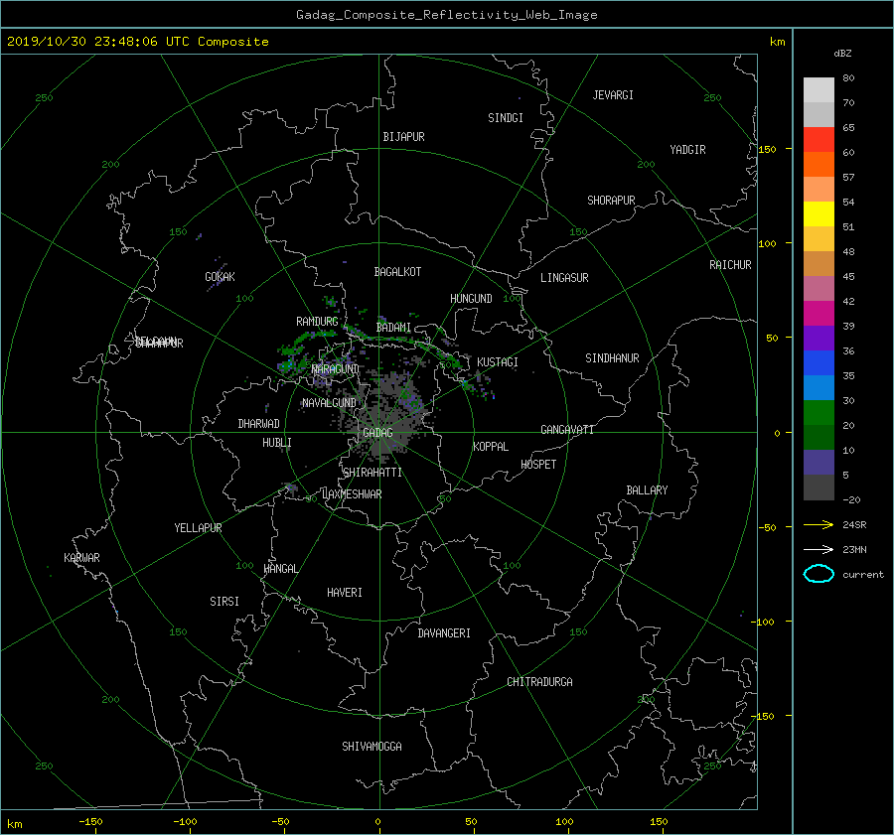Click the HUBLI city label
Viewport: 894px width, 835px height.
(x=277, y=443)
